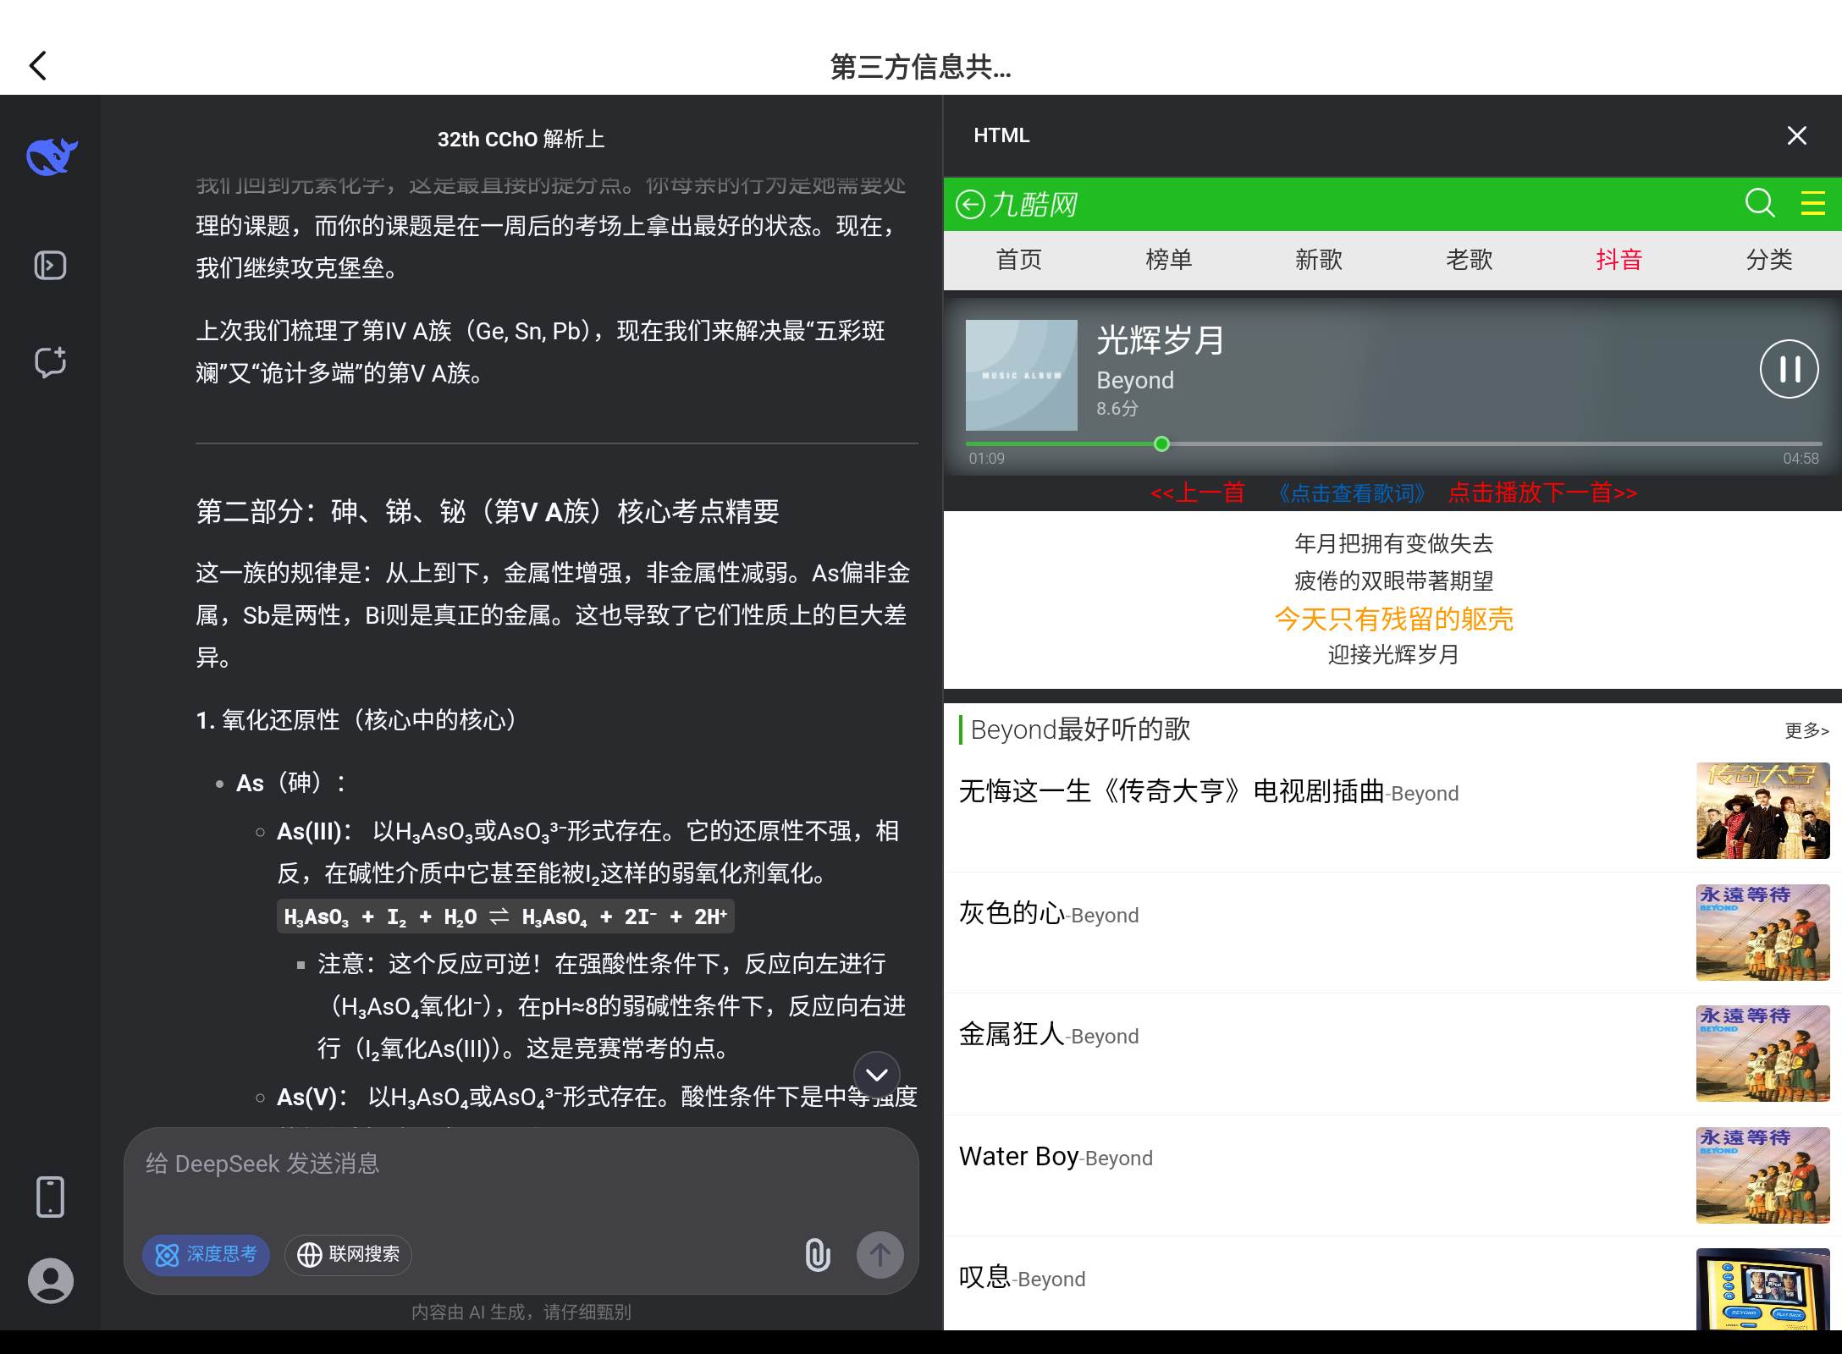Click 点击播放下一首>> link
Screen dimensions: 1842x1354
click(1542, 493)
